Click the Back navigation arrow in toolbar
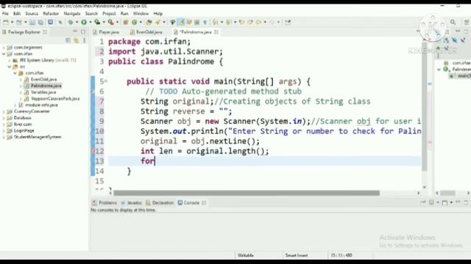Image resolution: width=471 pixels, height=264 pixels. click(259, 22)
